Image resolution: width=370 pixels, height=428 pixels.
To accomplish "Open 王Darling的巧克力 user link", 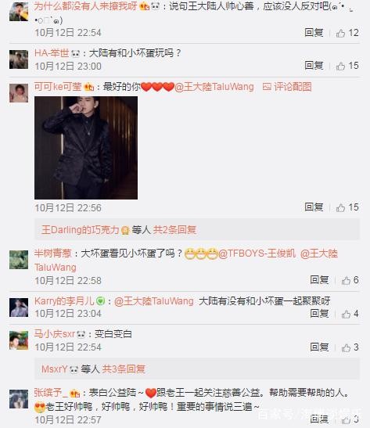I will point(81,230).
